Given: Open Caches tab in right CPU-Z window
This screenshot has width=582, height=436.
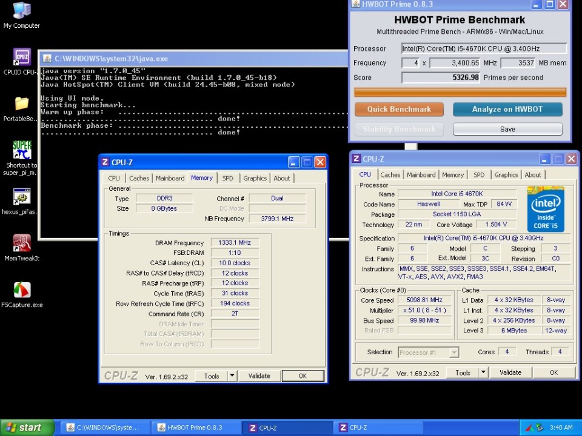Looking at the screenshot, I should coord(390,174).
